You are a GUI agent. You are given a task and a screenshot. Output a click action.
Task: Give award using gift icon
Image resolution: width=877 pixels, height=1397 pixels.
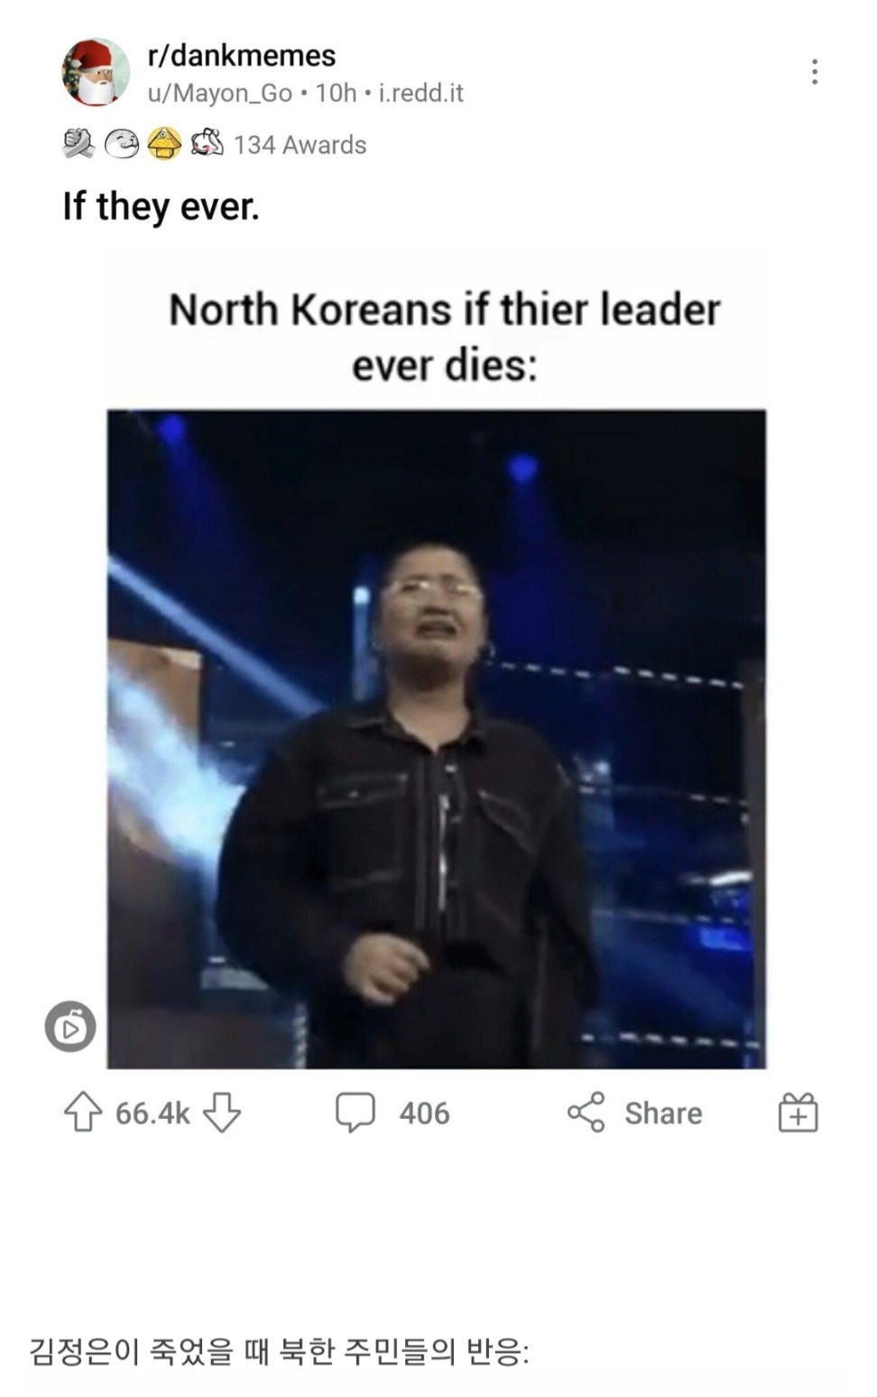799,1113
